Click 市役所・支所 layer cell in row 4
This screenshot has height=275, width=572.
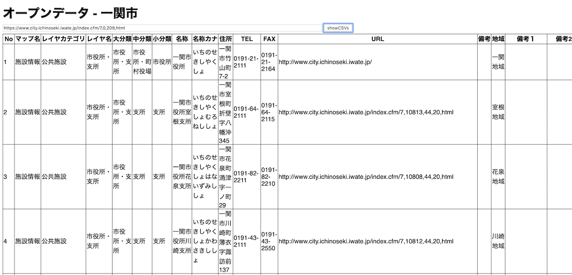99,241
